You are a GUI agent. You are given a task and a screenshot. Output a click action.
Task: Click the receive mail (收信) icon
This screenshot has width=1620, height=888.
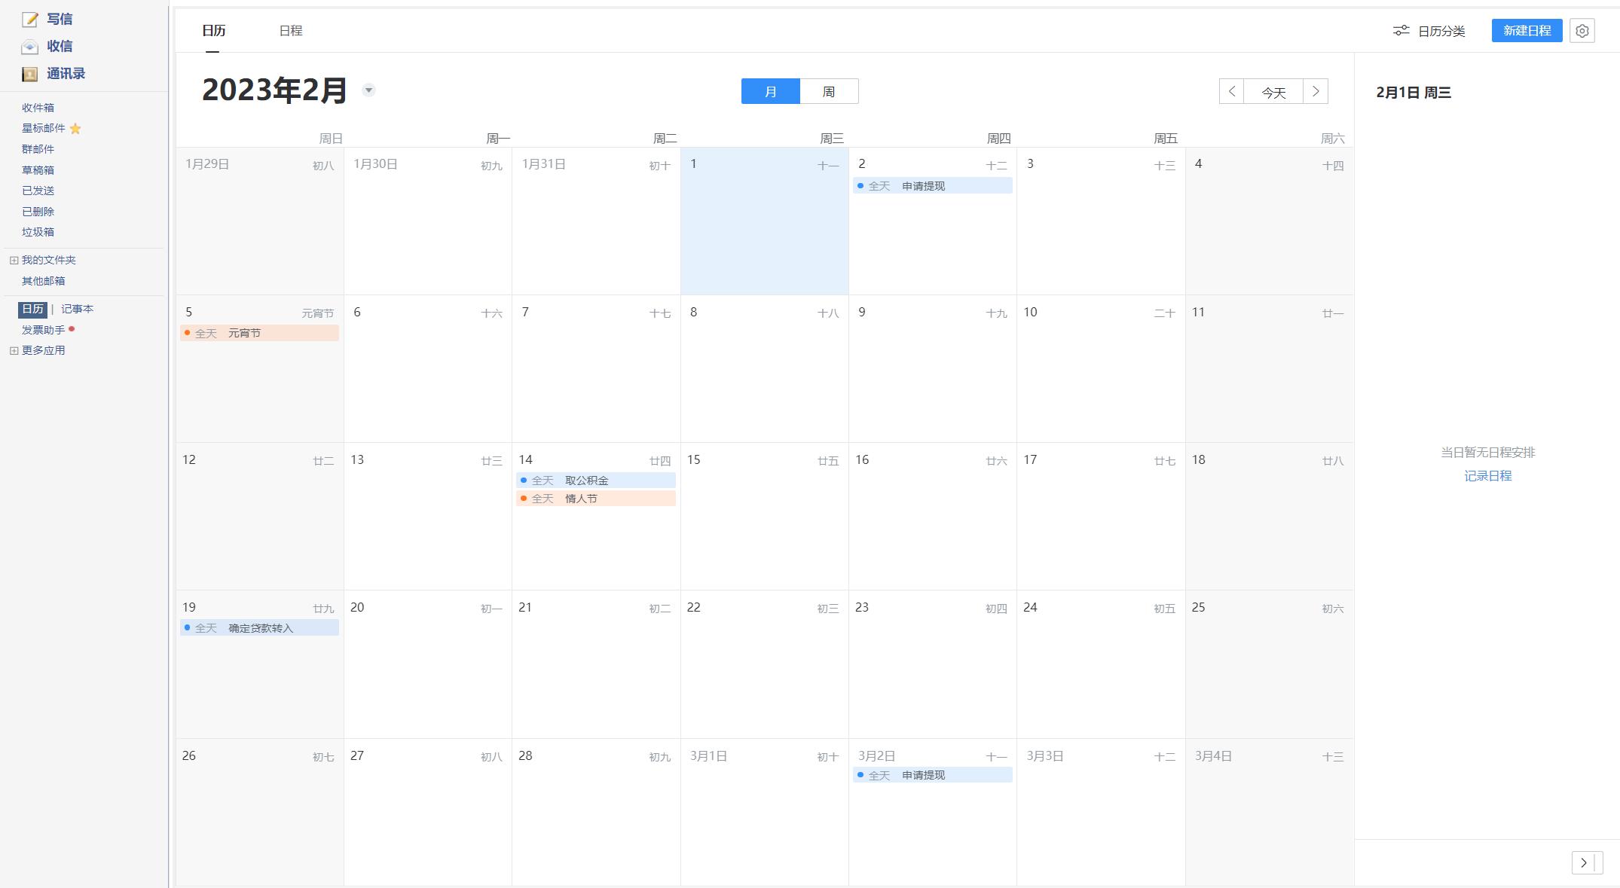point(30,47)
